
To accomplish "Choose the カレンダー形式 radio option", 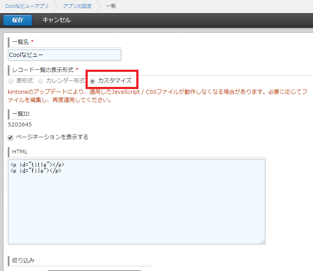I will pyautogui.click(x=40, y=81).
